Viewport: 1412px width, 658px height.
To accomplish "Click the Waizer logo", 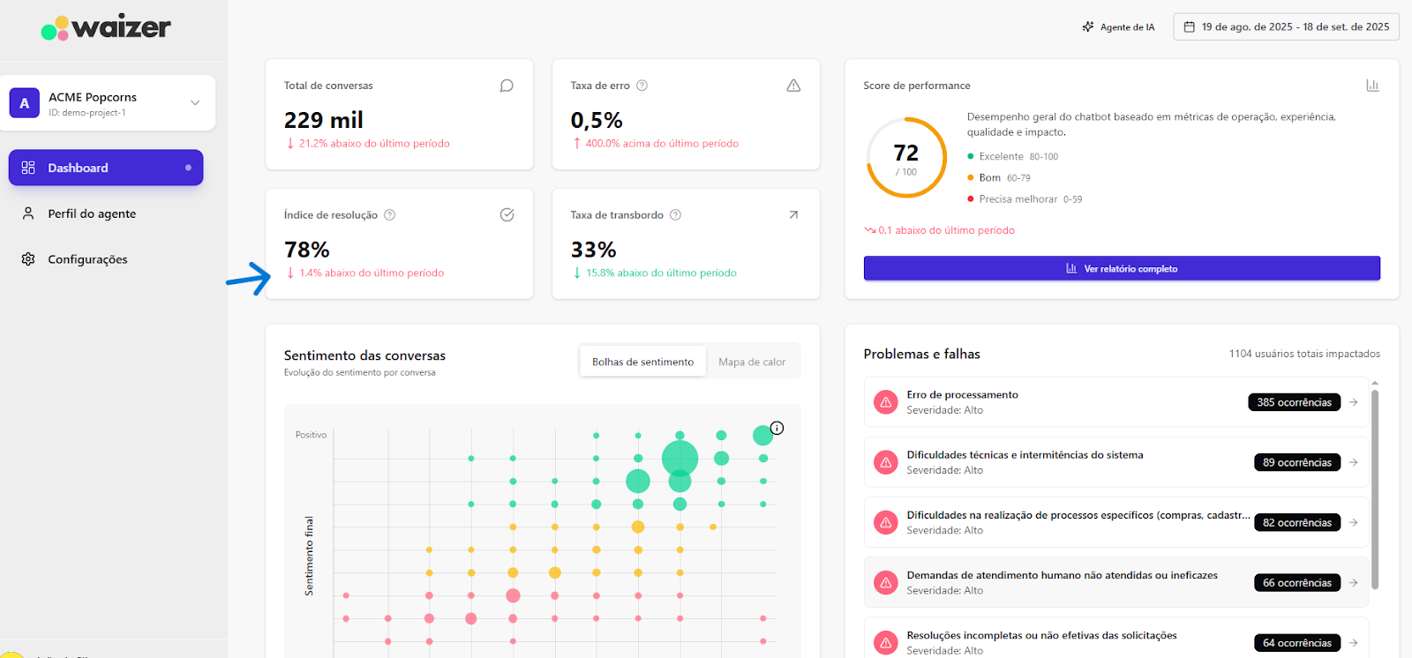I will coord(106,27).
